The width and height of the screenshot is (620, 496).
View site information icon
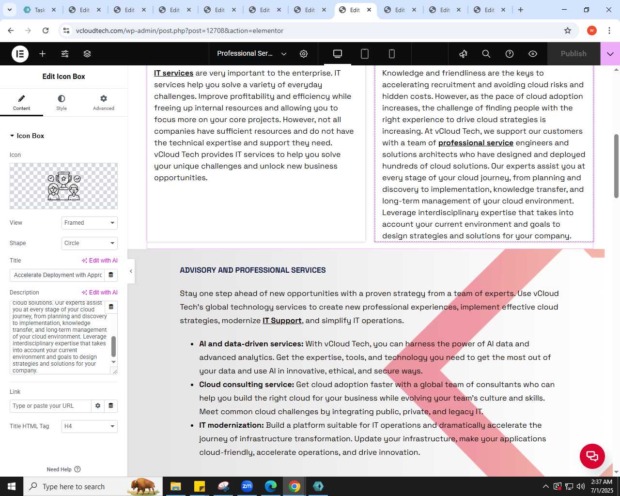click(66, 31)
